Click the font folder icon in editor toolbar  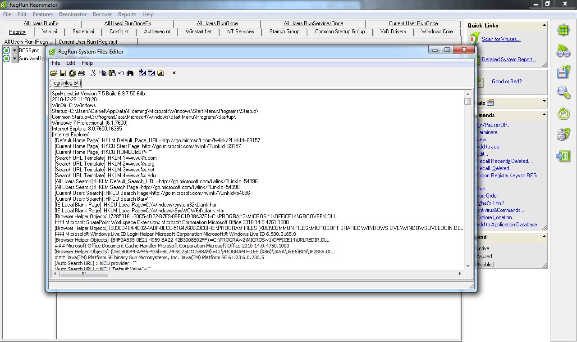click(x=161, y=73)
